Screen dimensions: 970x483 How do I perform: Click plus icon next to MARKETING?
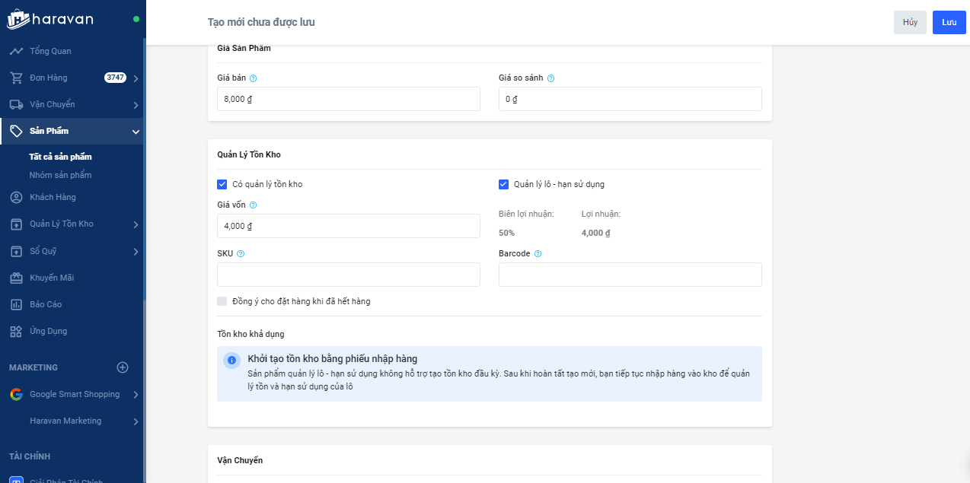point(123,367)
